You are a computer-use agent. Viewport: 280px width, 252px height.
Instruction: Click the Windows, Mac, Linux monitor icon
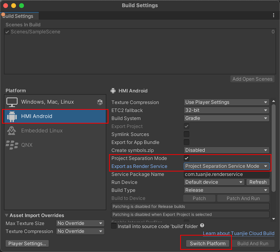coord(12,102)
